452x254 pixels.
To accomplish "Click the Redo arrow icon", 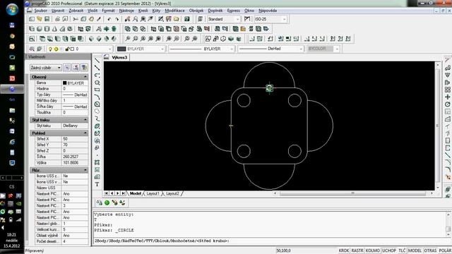I will point(117,19).
